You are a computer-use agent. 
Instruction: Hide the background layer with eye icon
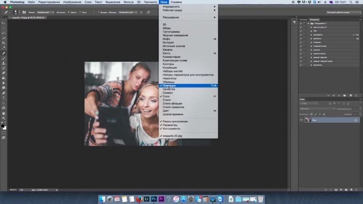(x=301, y=120)
